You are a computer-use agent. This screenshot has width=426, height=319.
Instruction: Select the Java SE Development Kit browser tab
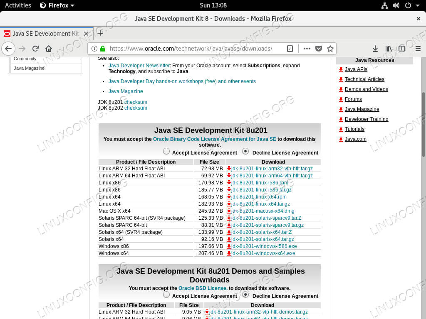46,34
